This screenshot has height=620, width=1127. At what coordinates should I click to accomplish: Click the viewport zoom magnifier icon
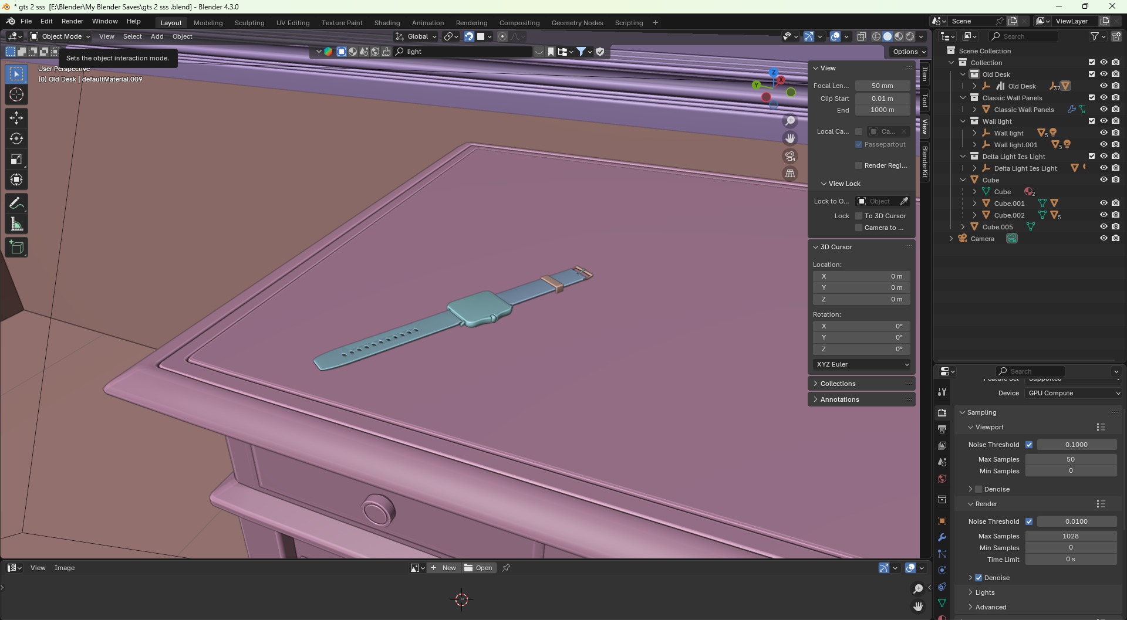coord(790,121)
